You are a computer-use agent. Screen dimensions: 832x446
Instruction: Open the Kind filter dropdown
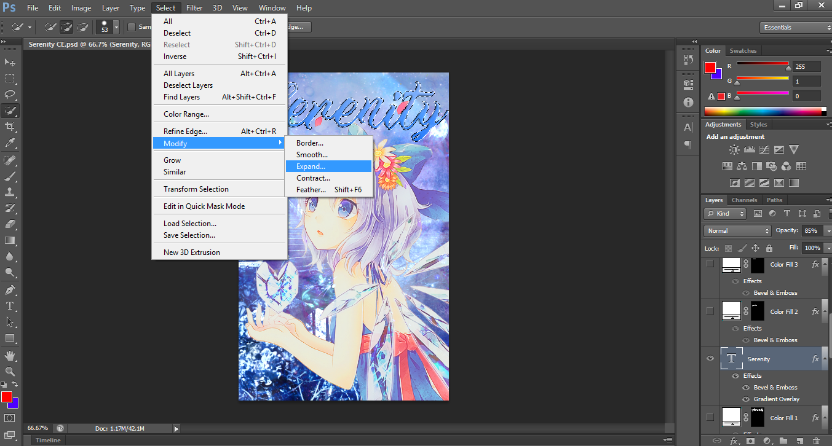click(x=725, y=214)
